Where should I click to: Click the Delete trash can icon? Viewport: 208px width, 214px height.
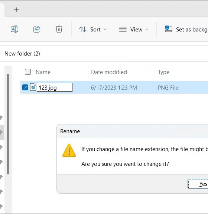(59, 29)
